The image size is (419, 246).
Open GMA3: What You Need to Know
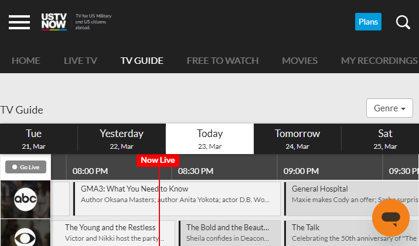(x=176, y=199)
